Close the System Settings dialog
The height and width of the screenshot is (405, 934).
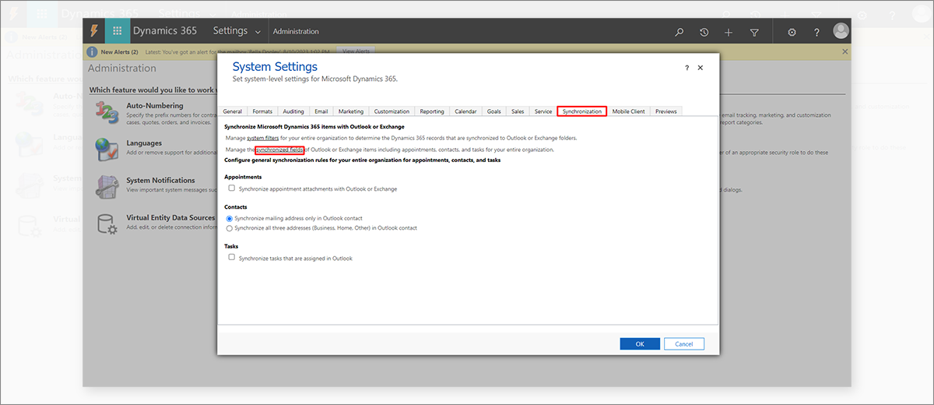click(700, 68)
